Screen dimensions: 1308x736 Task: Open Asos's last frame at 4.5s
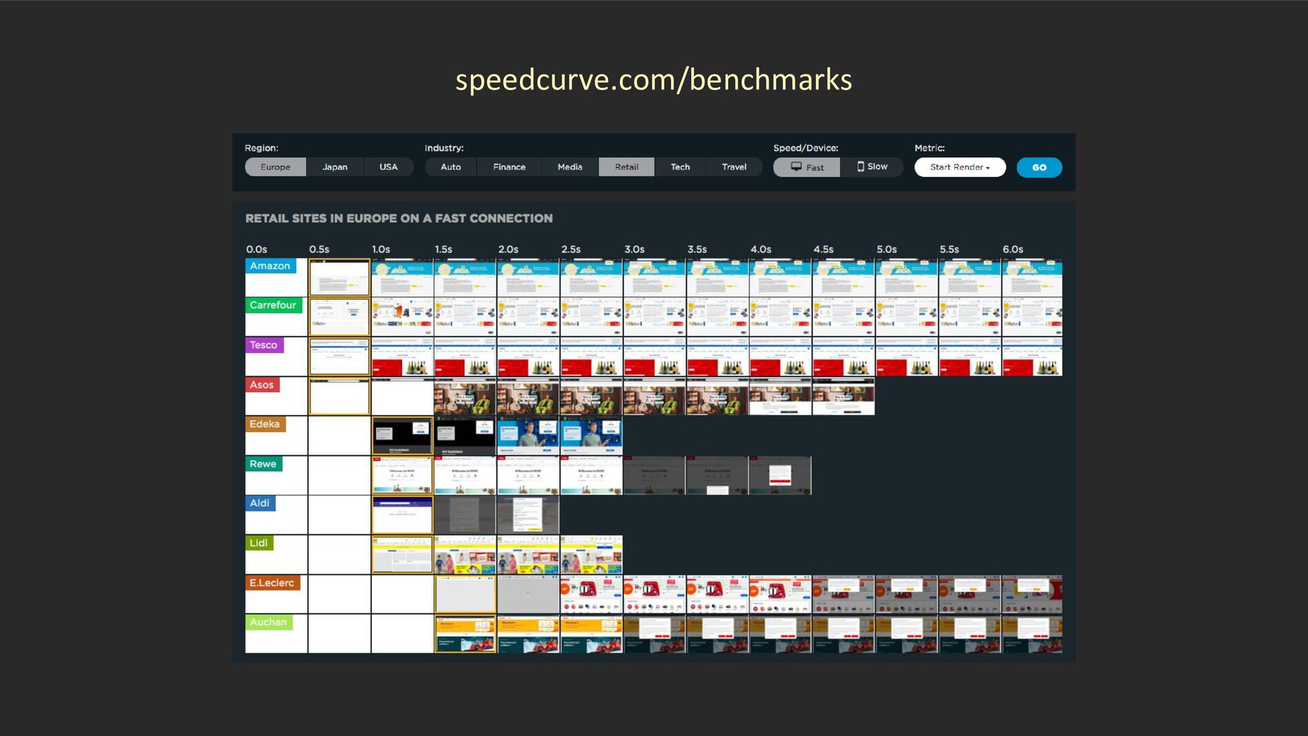[843, 397]
